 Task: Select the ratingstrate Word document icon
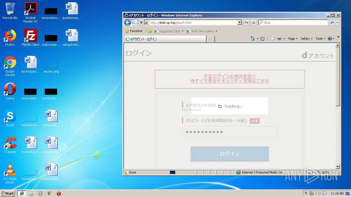click(72, 38)
